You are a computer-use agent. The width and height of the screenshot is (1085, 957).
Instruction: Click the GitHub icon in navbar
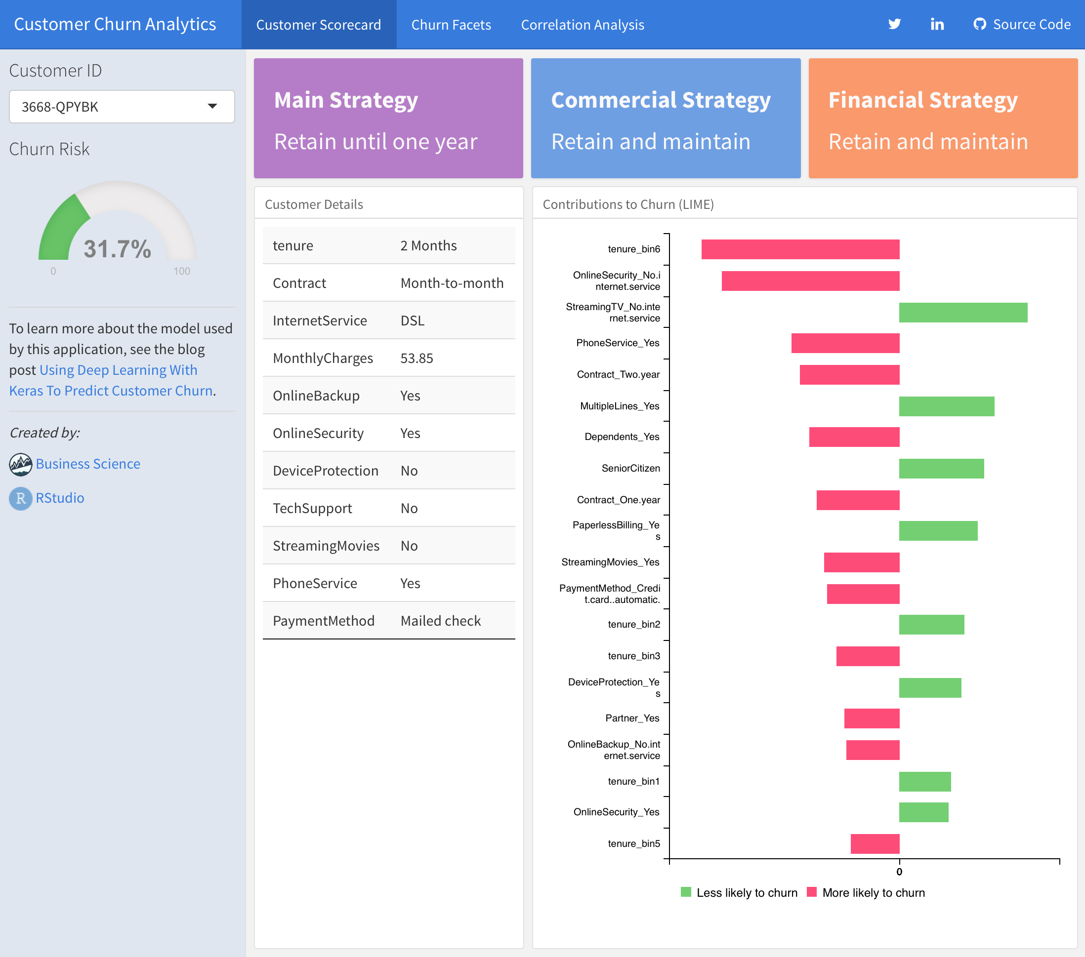click(979, 24)
